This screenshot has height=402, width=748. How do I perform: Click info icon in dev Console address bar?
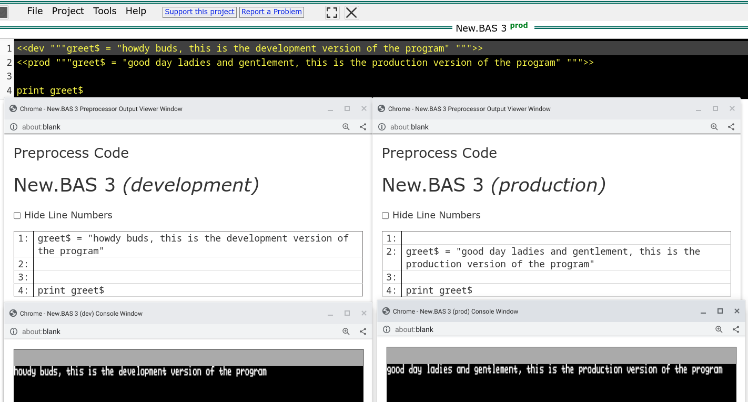[x=14, y=331]
